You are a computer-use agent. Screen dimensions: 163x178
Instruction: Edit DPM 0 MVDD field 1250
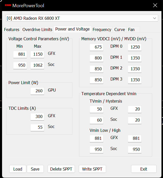pos(135,47)
